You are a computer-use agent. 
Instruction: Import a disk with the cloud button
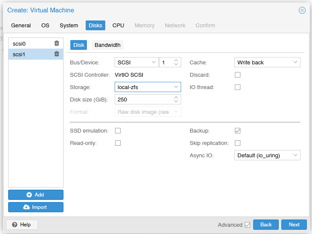(36, 207)
